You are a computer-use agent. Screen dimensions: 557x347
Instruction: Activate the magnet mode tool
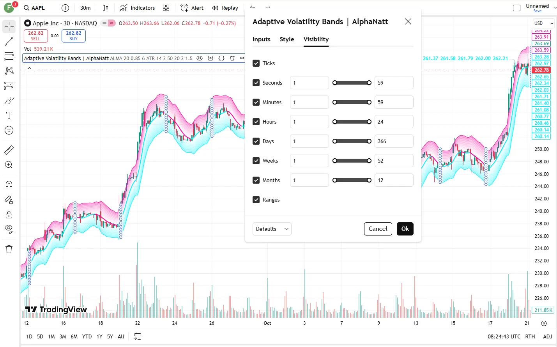coord(9,185)
